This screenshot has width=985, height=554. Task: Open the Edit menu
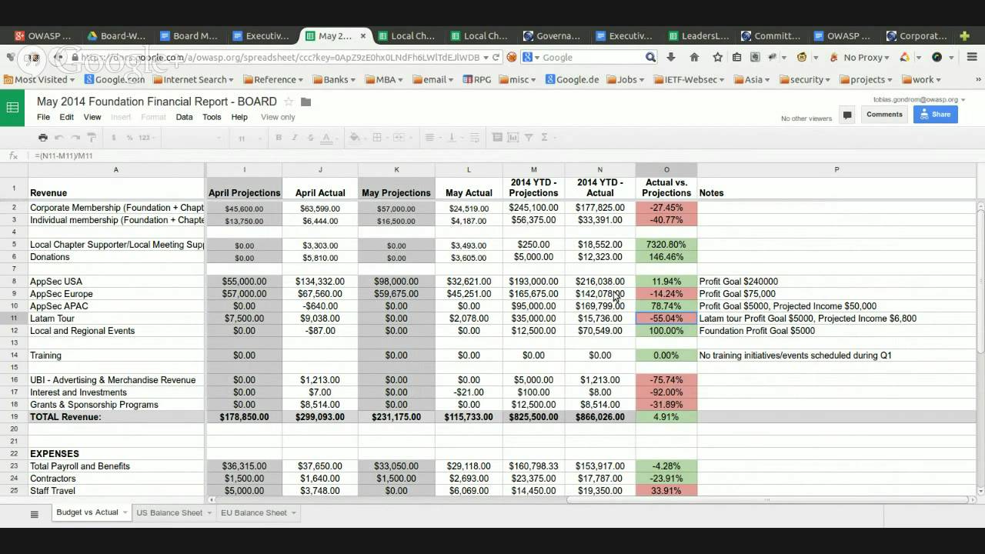point(67,117)
